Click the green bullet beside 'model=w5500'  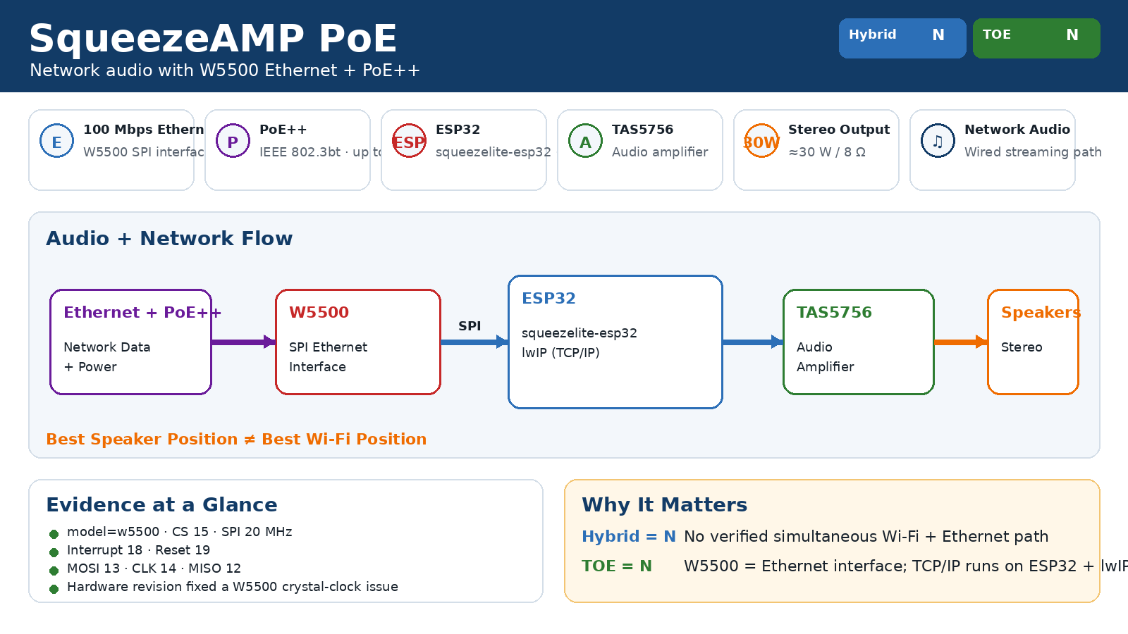click(x=54, y=534)
